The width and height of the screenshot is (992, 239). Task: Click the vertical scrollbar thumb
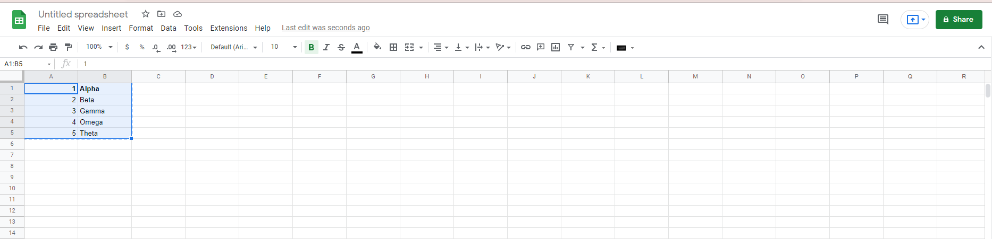(x=988, y=91)
